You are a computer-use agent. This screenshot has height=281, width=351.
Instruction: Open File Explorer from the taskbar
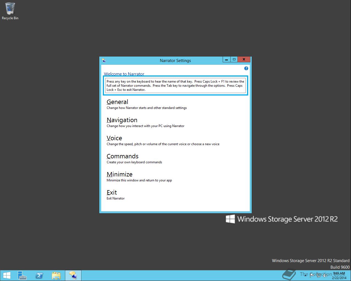pyautogui.click(x=56, y=276)
